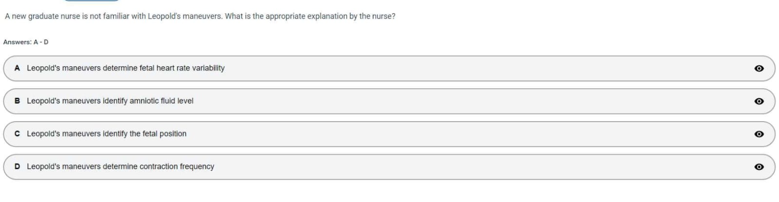The width and height of the screenshot is (779, 202).
Task: Toggle the eye icon on answer B
Action: (759, 101)
